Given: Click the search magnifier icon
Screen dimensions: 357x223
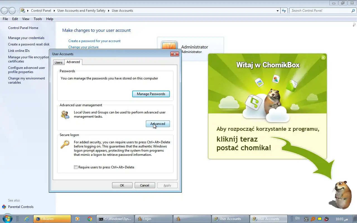Looking at the screenshot, I should pyautogui.click(x=353, y=11).
